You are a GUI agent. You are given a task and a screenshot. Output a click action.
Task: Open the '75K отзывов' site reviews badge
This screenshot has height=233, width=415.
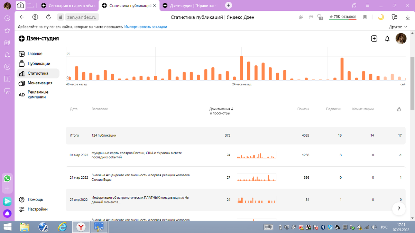point(342,17)
